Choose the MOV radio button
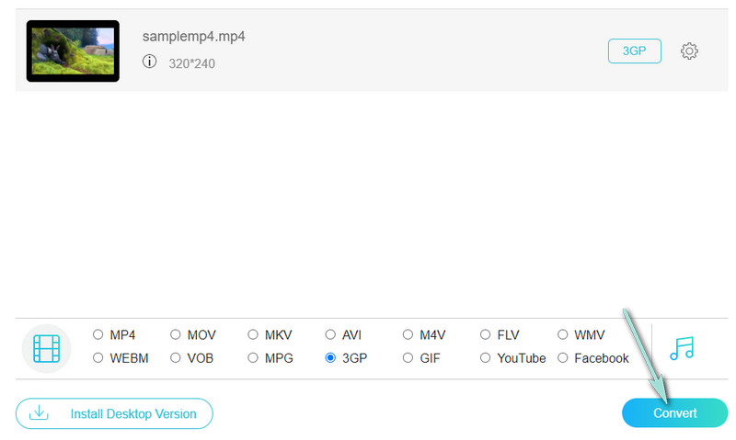This screenshot has height=440, width=736. point(175,335)
